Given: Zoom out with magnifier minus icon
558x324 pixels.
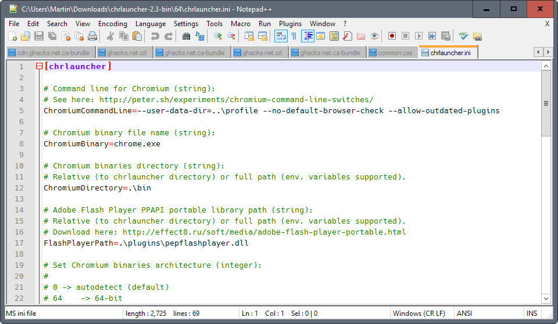Looking at the screenshot, I should click(231, 36).
